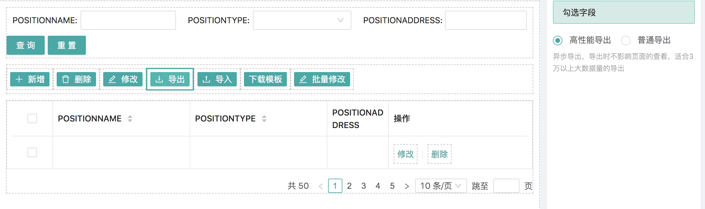Go to the next page arrow

pos(407,186)
